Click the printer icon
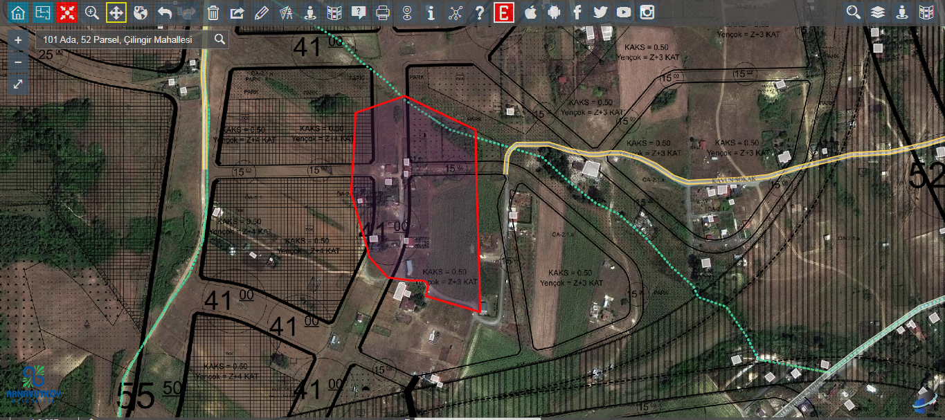Screen dimensions: 945x420 (x=383, y=12)
